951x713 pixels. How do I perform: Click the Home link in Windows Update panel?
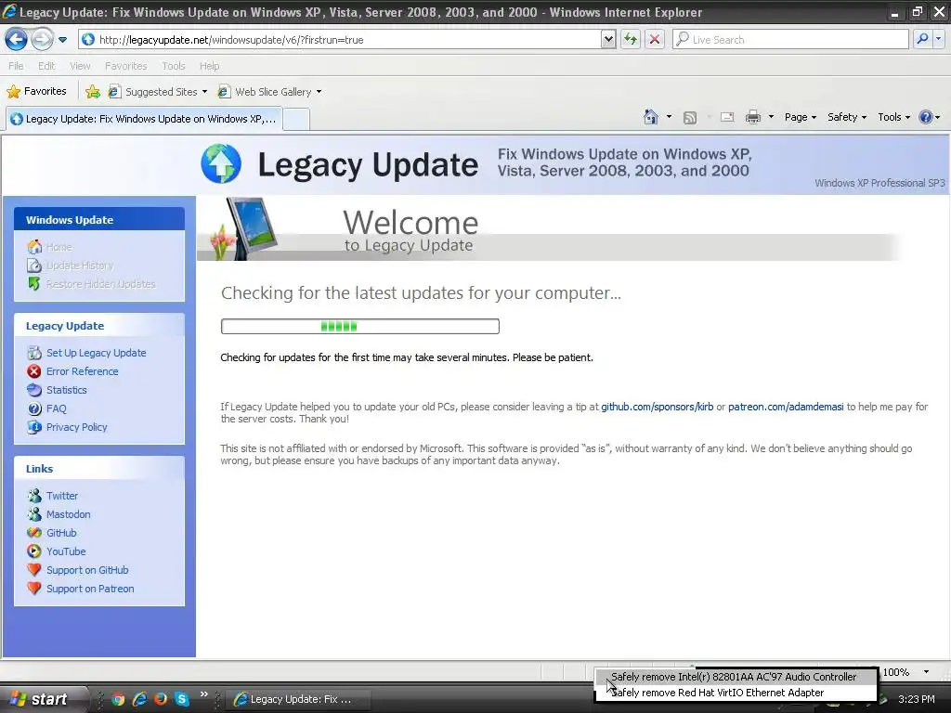[59, 247]
